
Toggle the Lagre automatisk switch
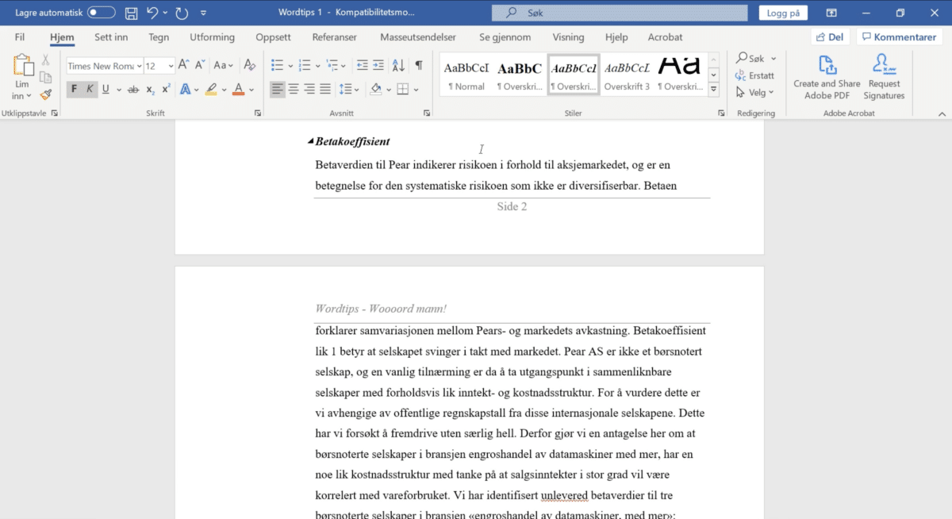tap(101, 13)
